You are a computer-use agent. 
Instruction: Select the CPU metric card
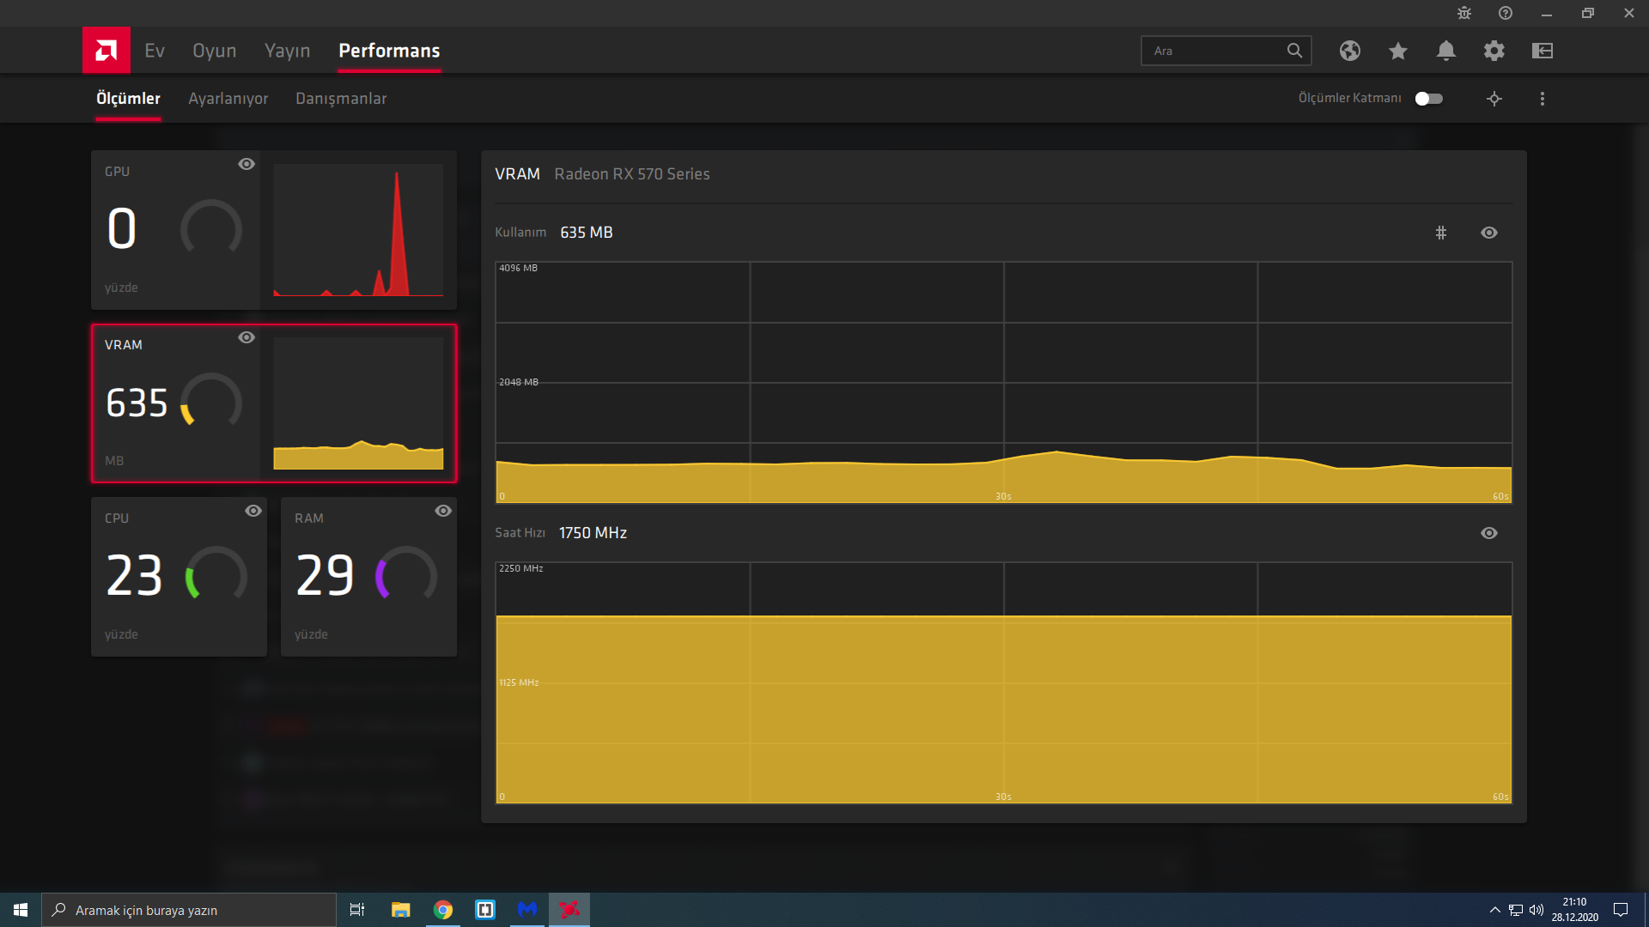coord(179,577)
